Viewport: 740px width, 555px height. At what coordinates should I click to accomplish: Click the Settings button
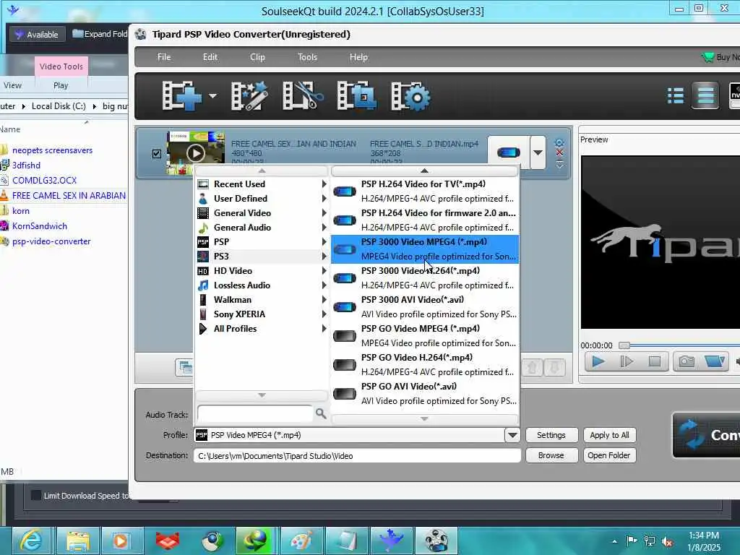(551, 435)
